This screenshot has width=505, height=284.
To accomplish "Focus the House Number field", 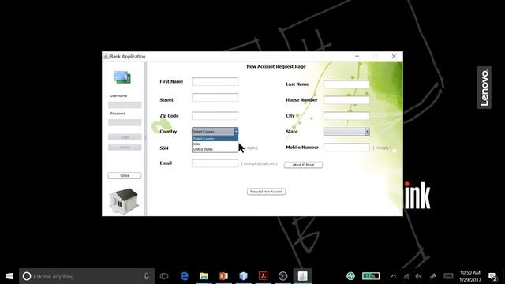I will (346, 100).
